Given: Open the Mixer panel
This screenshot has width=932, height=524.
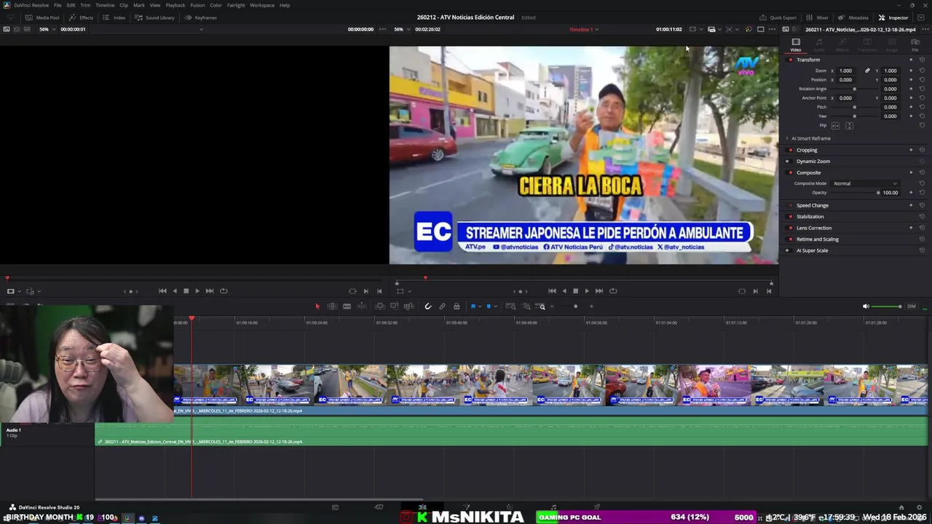Looking at the screenshot, I should (x=818, y=17).
